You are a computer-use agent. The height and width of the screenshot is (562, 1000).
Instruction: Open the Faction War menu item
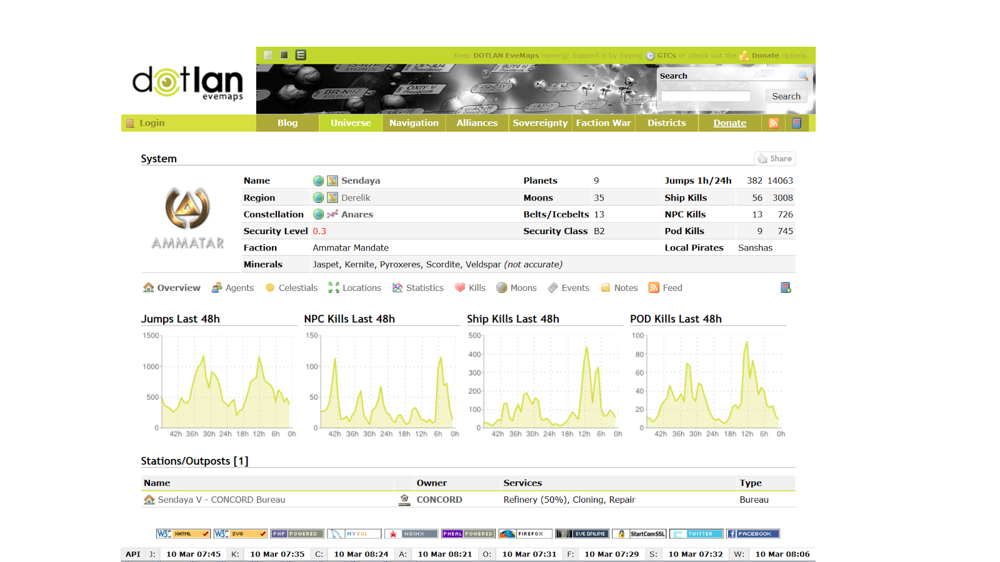tap(603, 123)
